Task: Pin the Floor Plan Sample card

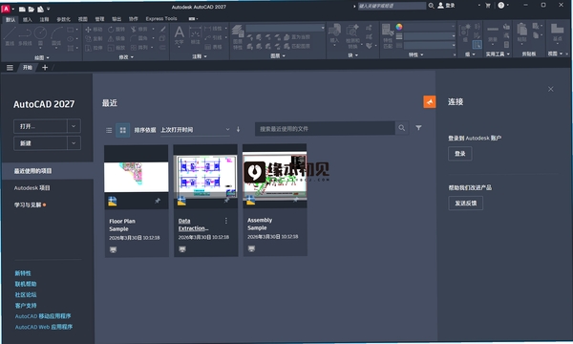Action: click(158, 201)
